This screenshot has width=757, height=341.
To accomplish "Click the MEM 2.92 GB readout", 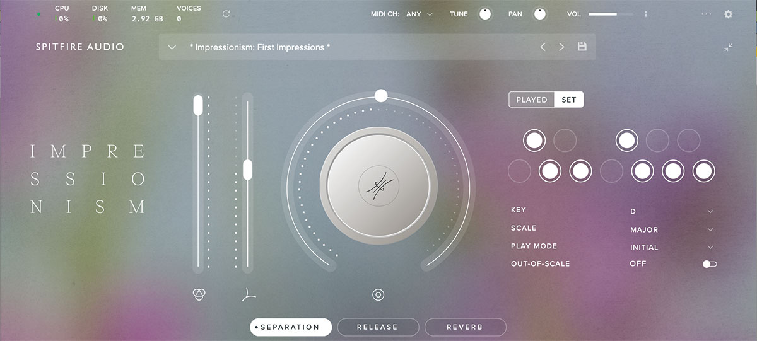I will pyautogui.click(x=147, y=14).
